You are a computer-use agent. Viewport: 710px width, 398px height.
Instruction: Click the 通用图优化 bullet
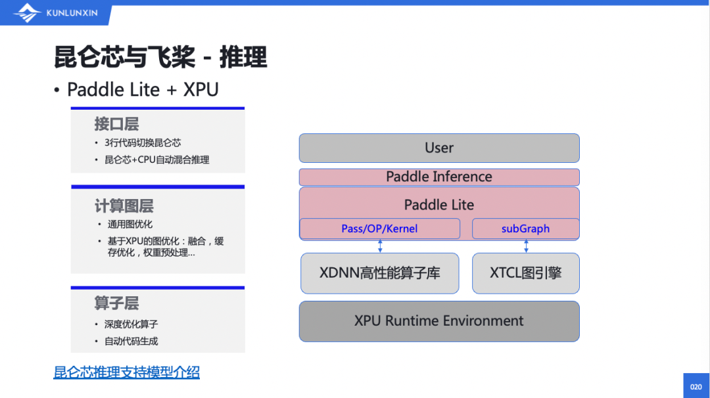pos(130,225)
